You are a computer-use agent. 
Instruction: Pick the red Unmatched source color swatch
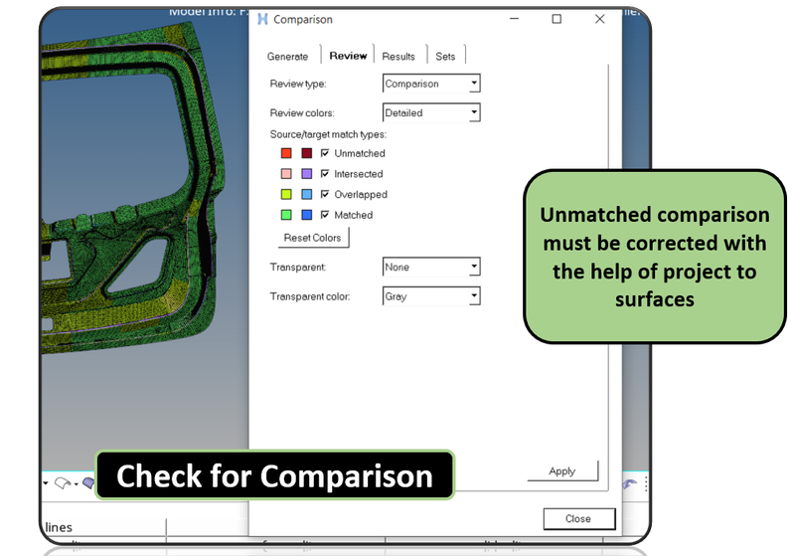click(x=286, y=153)
